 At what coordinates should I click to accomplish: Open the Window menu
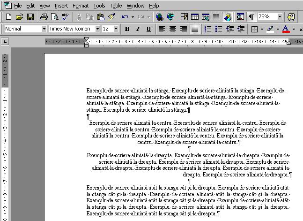135,6
